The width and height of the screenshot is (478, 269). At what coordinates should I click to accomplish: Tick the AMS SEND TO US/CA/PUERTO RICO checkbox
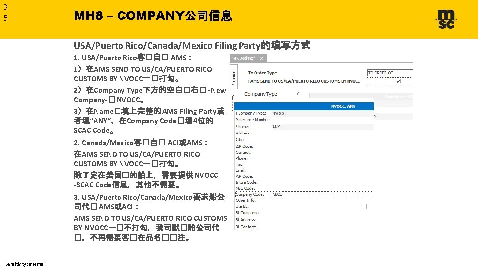click(398, 81)
